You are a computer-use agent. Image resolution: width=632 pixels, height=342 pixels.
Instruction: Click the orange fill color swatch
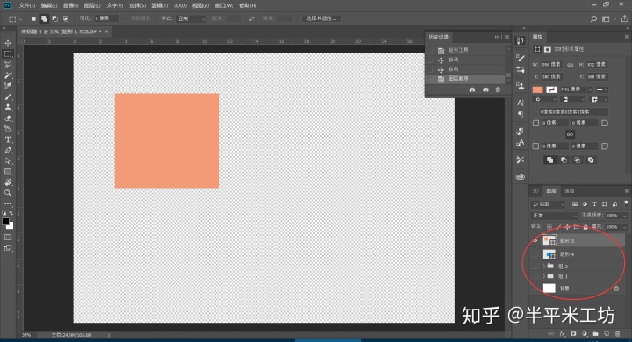[538, 89]
